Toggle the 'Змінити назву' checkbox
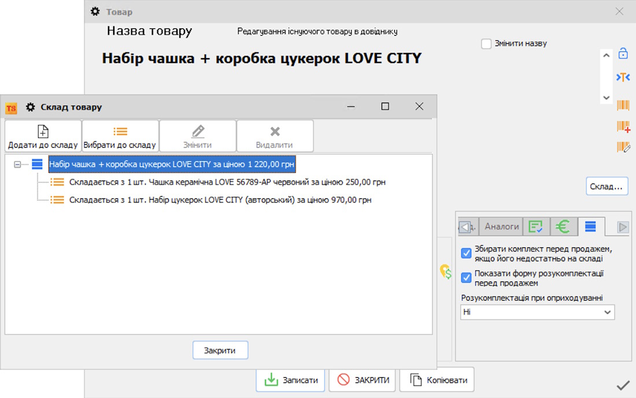The width and height of the screenshot is (636, 398). pyautogui.click(x=486, y=44)
